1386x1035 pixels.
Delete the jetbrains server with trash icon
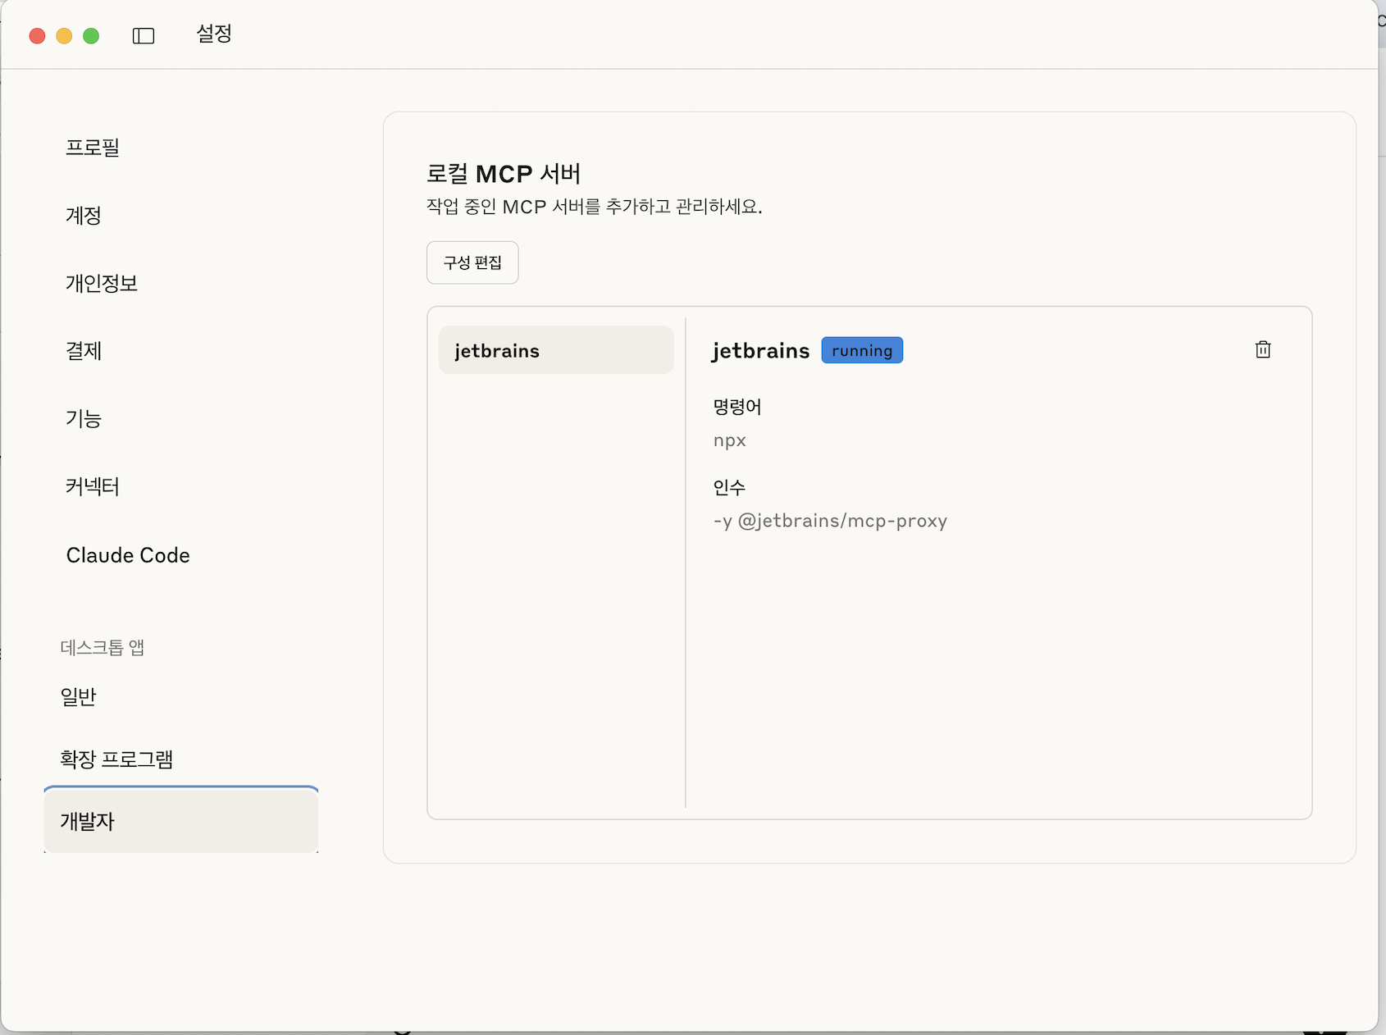[x=1263, y=349]
